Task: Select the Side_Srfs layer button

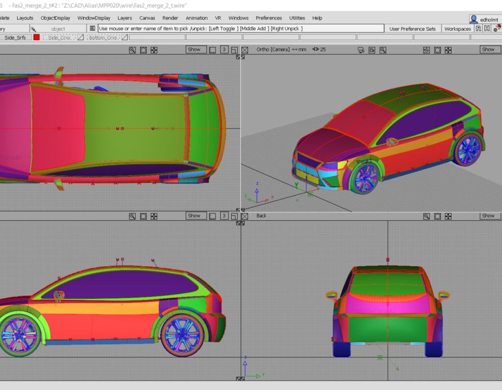Action: [x=15, y=37]
